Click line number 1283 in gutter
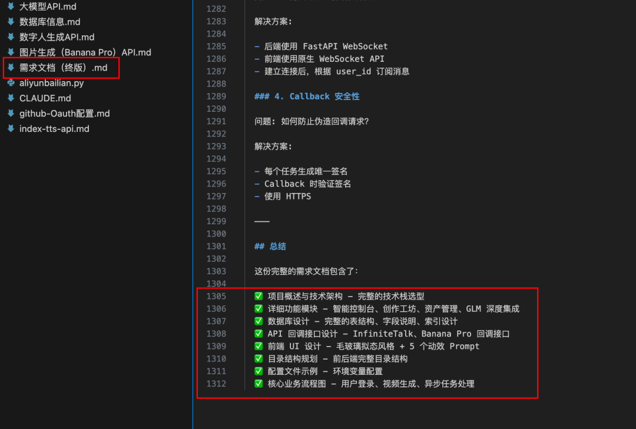Screen dimensions: 636x429 point(216,21)
